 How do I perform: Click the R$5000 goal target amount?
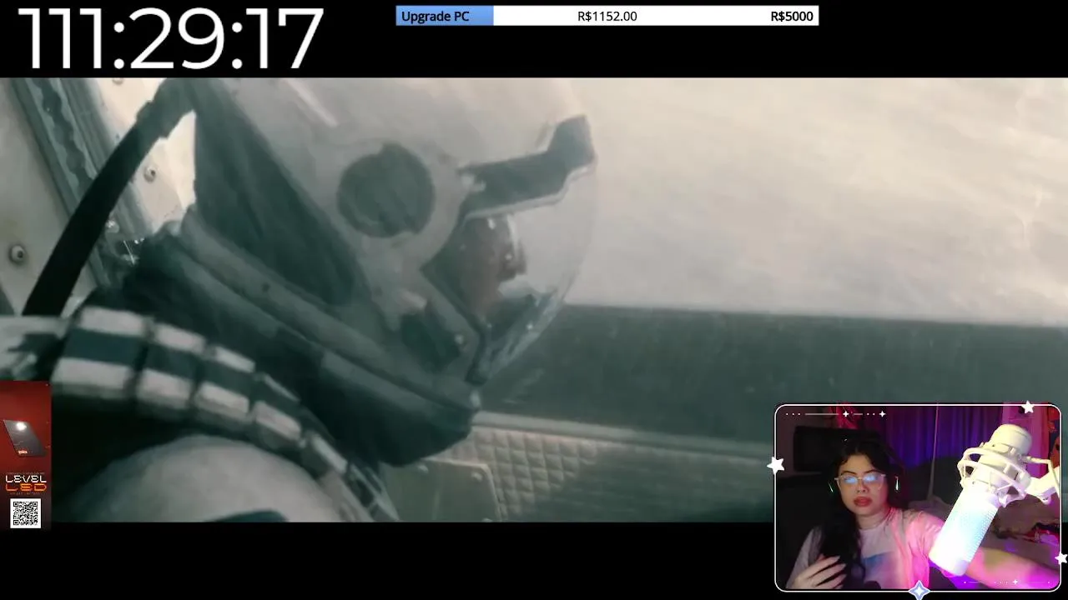[x=791, y=16]
